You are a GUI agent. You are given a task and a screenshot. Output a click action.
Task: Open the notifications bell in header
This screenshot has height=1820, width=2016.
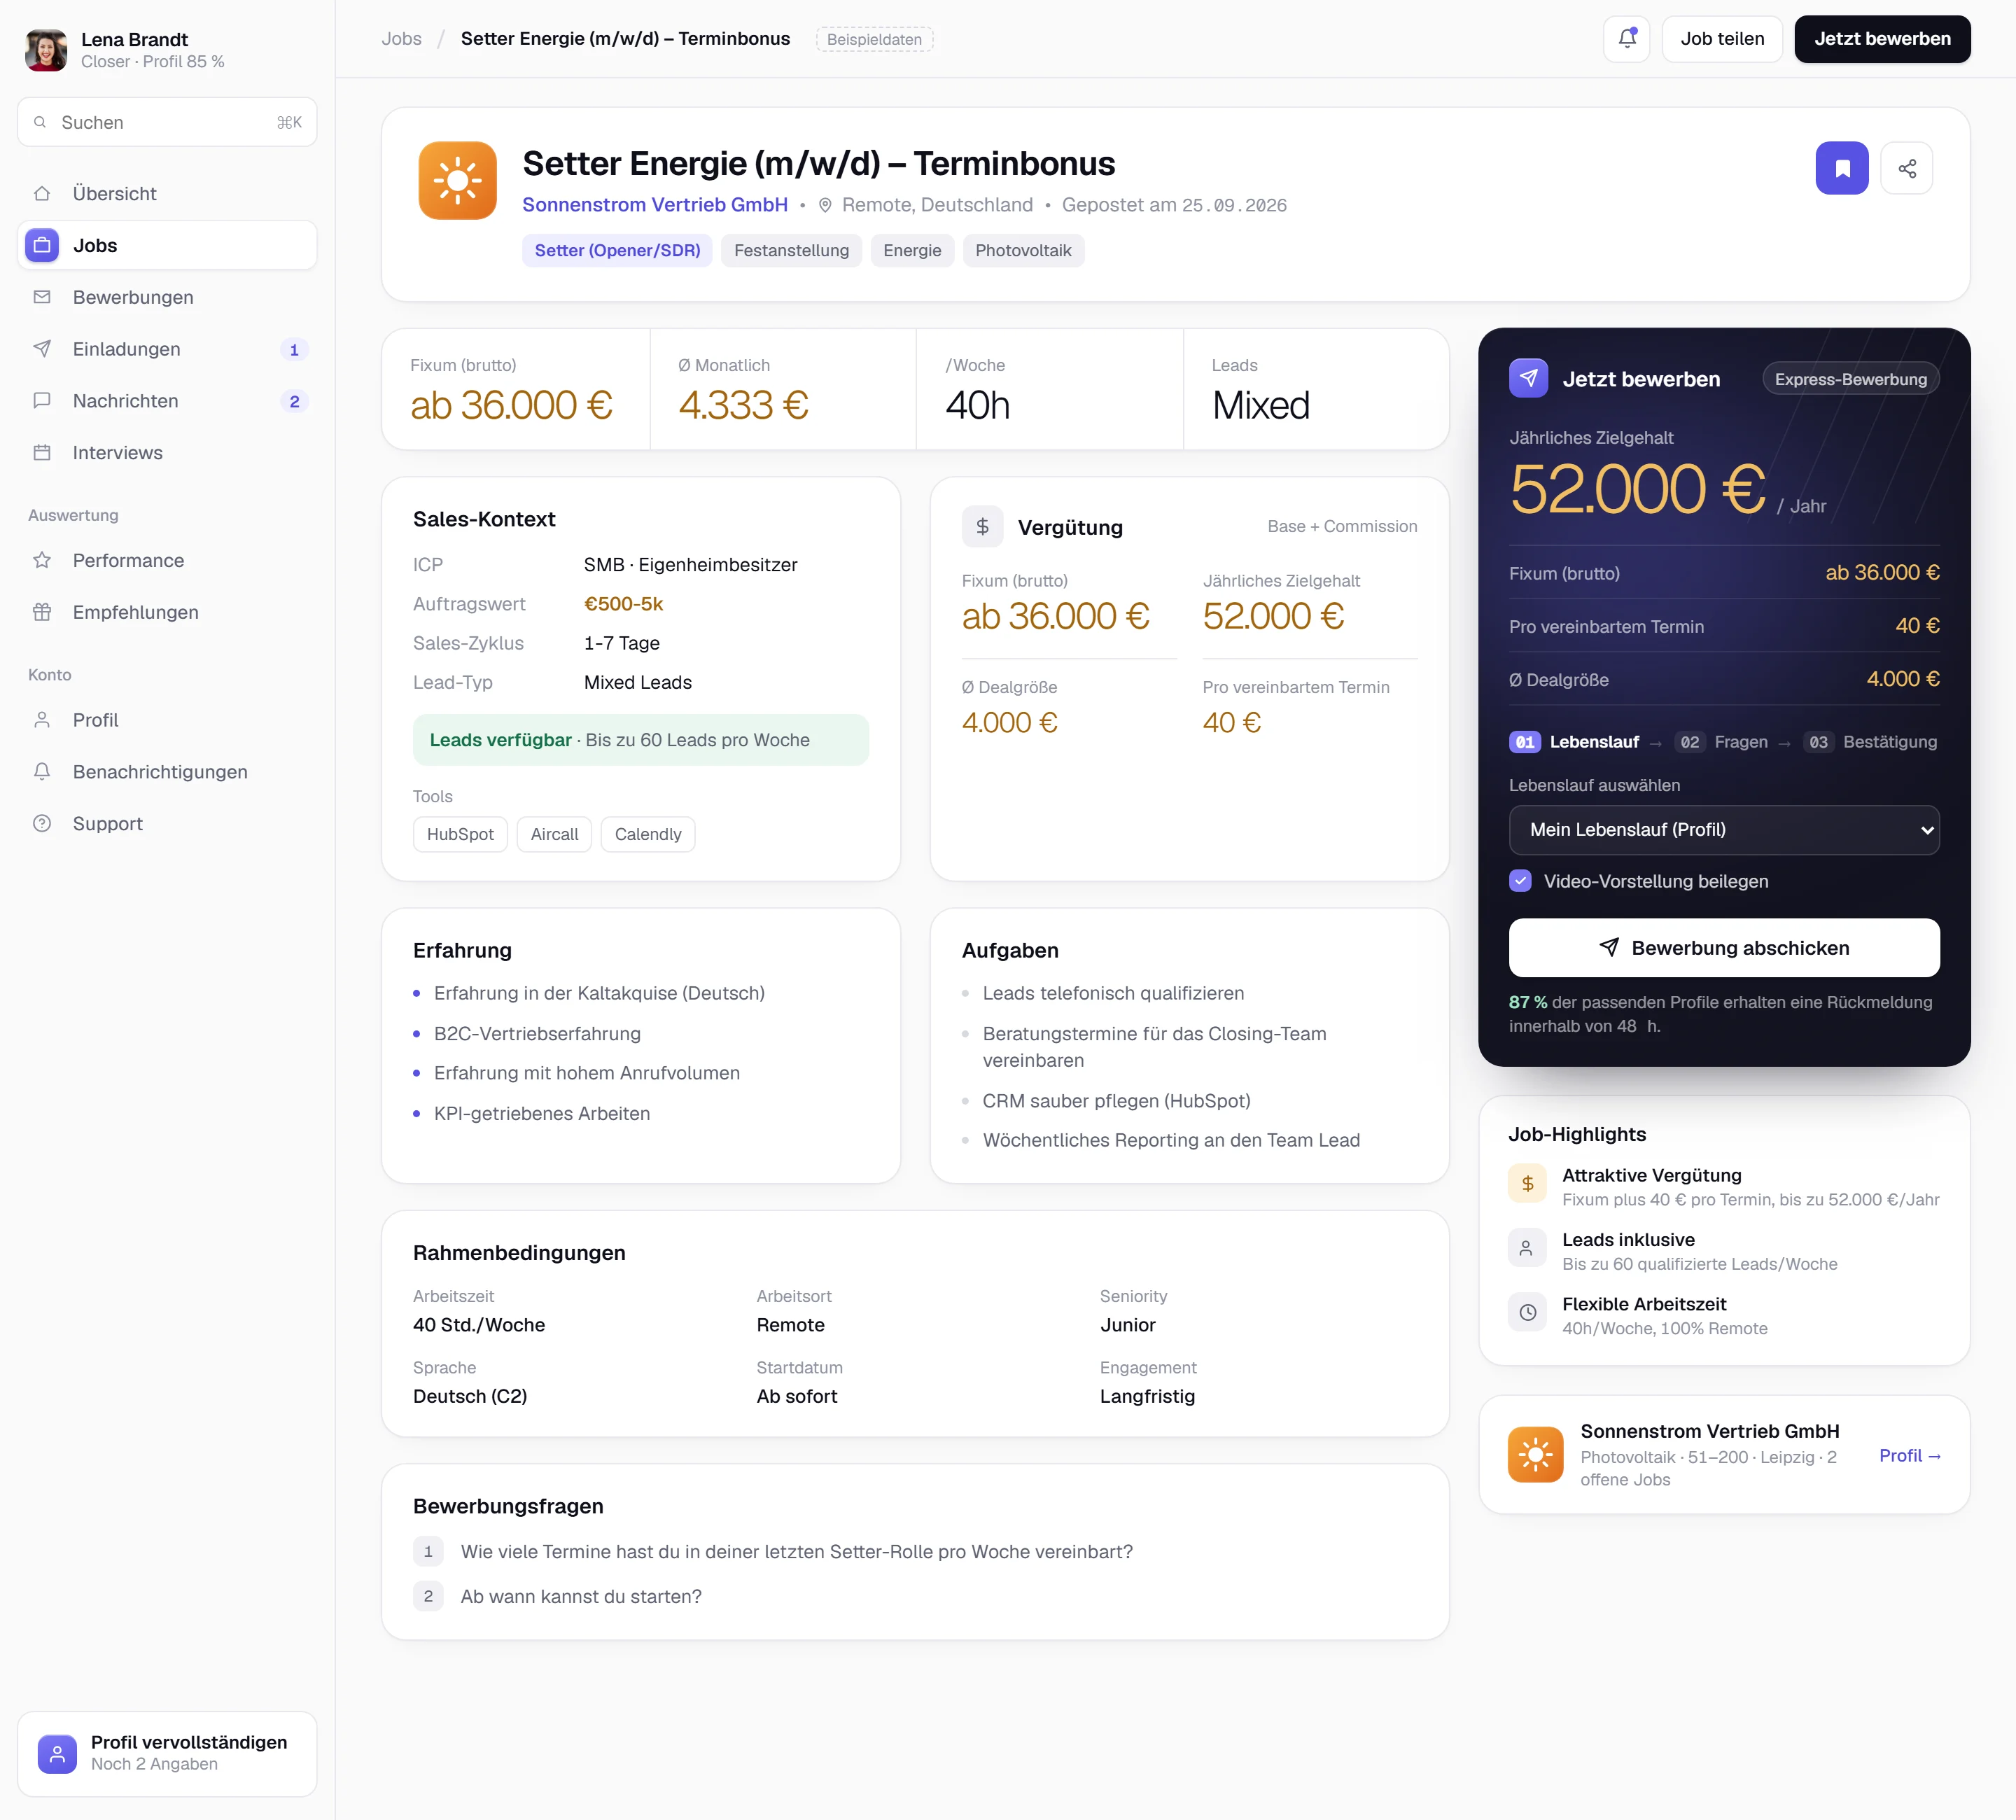pyautogui.click(x=1627, y=39)
